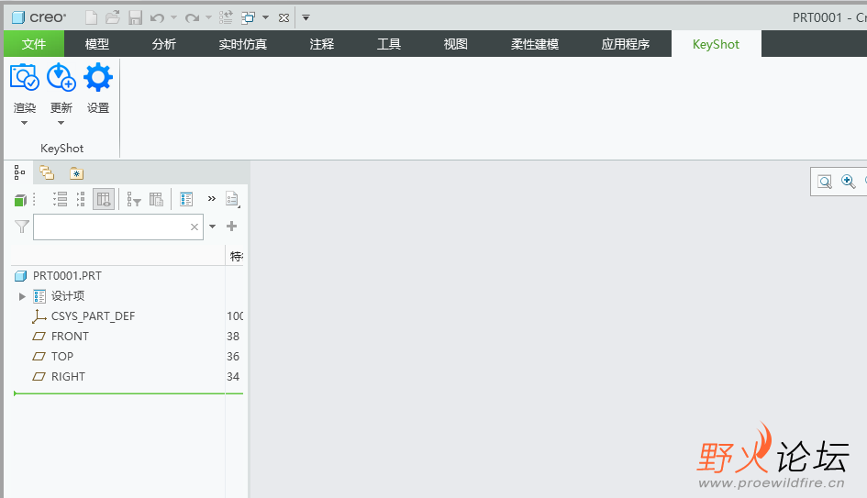Select the Model Tree navigator tab
Viewport: 867px width, 498px height.
[20, 173]
